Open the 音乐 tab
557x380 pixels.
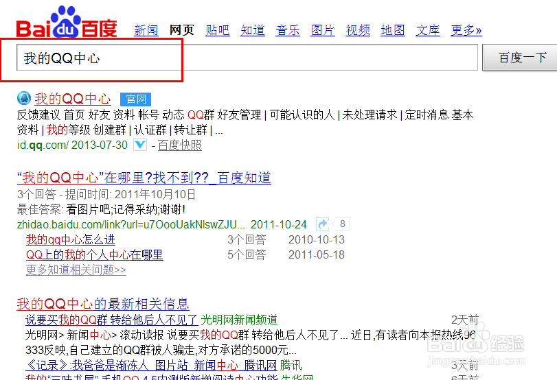point(288,30)
